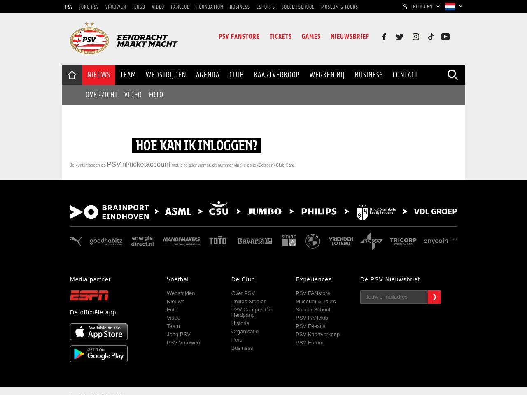Open footer link Philips Stadion
Viewport: 527px width, 395px height.
249,302
